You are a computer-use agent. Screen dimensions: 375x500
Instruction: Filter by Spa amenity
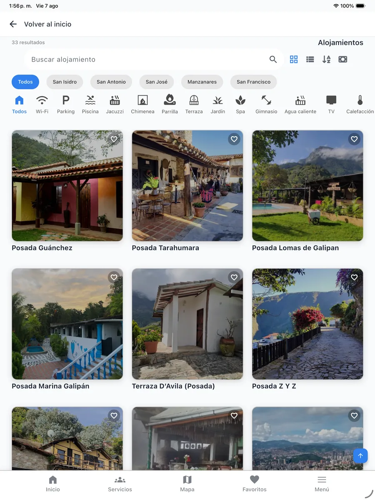(x=240, y=104)
